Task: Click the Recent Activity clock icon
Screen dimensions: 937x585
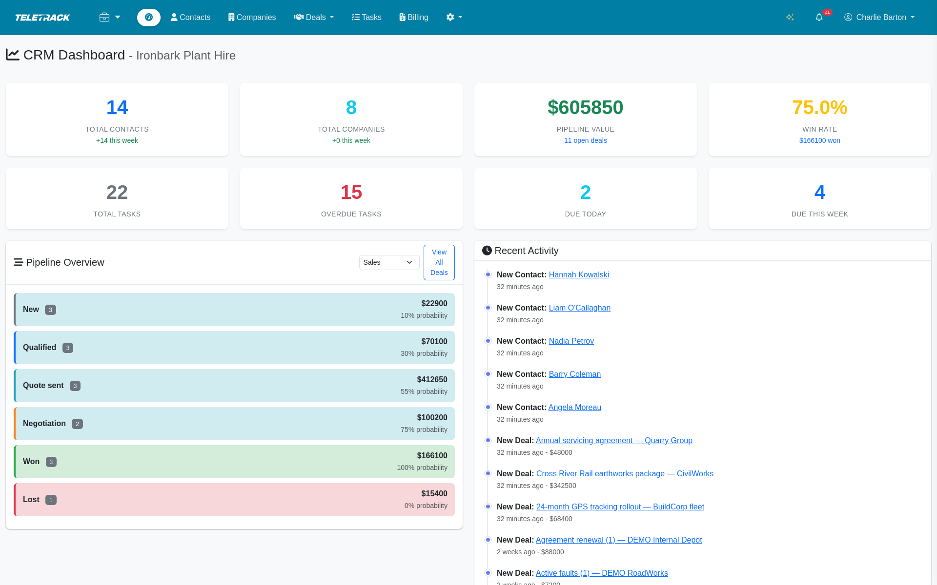Action: tap(487, 251)
